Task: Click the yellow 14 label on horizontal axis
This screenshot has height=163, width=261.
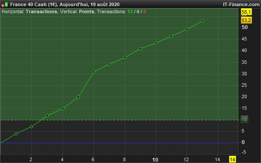Action: pyautogui.click(x=232, y=159)
